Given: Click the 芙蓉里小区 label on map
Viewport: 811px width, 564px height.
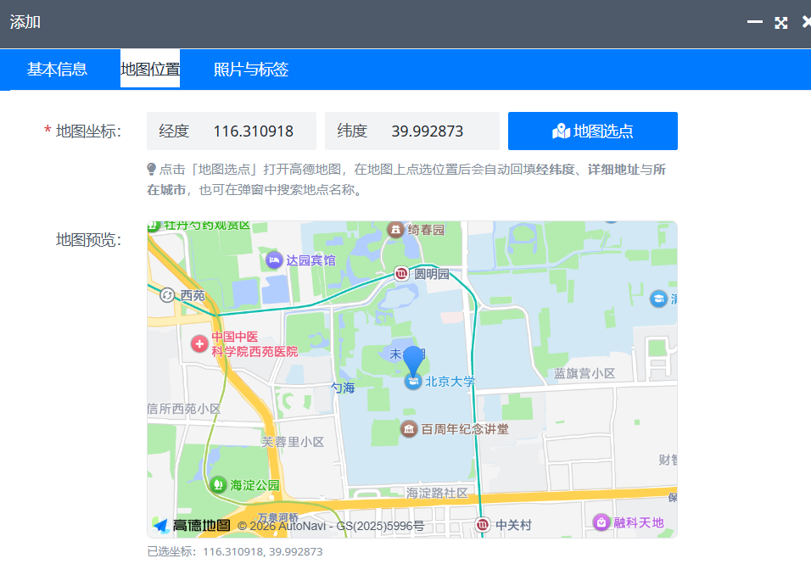Looking at the screenshot, I should point(293,442).
